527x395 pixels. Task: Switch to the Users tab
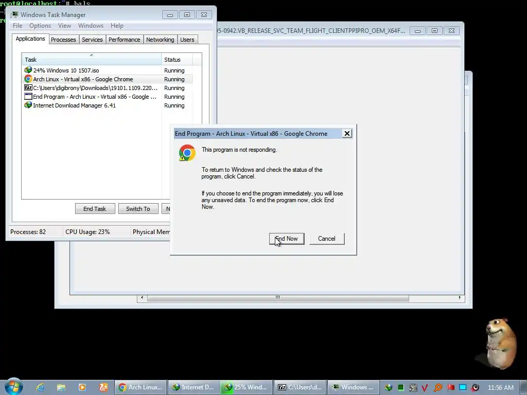point(187,40)
